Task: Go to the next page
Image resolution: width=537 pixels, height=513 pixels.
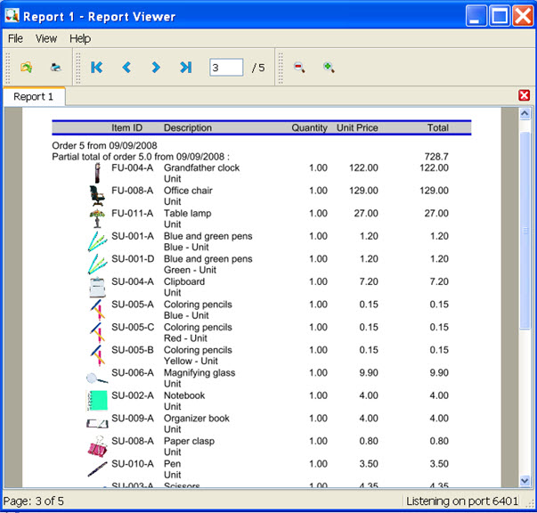Action: tap(156, 67)
